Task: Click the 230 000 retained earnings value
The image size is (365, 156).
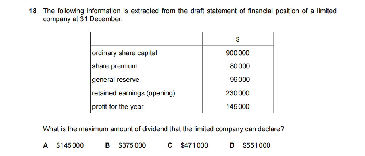Action: (238, 93)
